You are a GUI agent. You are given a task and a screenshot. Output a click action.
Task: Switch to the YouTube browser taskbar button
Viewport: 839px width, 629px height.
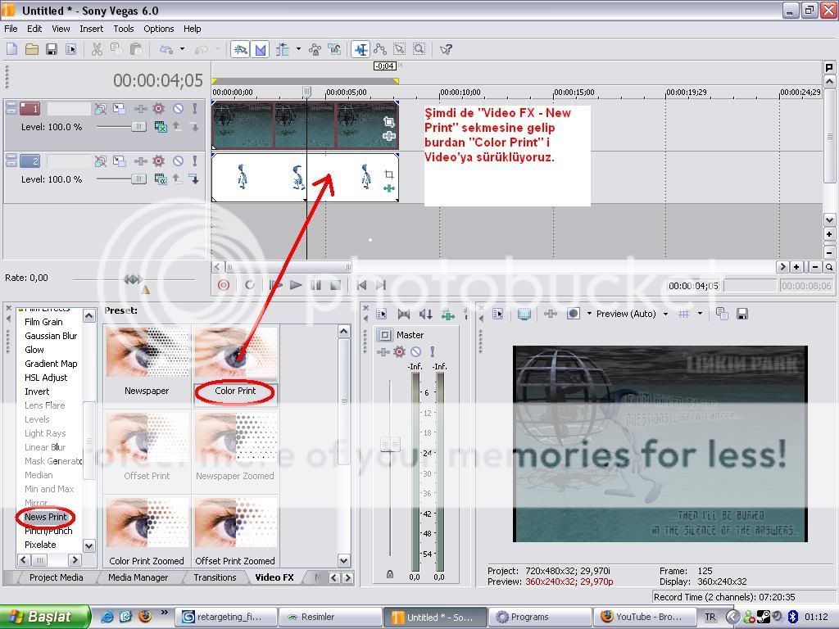click(645, 617)
